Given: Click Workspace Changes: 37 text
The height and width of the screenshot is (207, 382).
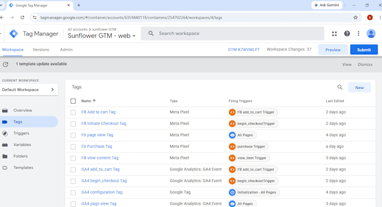Looking at the screenshot, I should (289, 49).
